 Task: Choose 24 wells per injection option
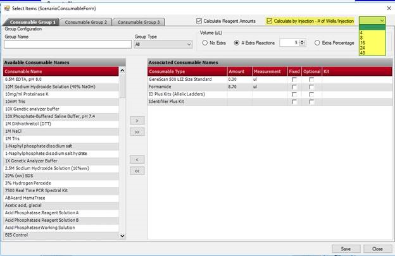372,48
